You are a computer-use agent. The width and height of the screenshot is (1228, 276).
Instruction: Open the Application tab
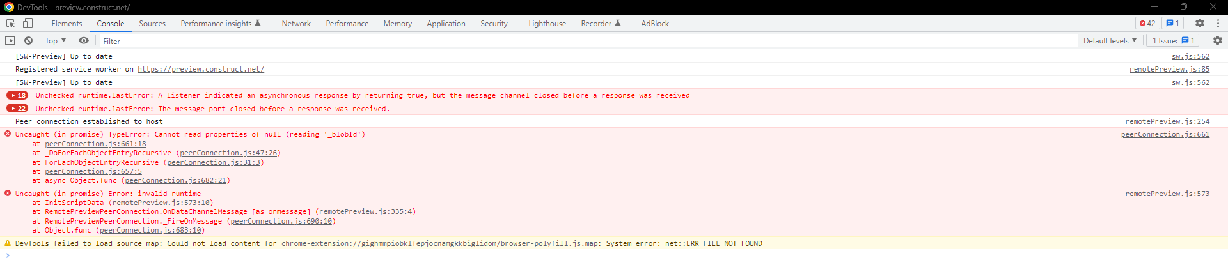pos(446,24)
